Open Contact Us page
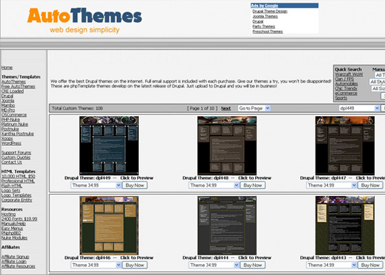The height and width of the screenshot is (275, 385). click(x=12, y=162)
